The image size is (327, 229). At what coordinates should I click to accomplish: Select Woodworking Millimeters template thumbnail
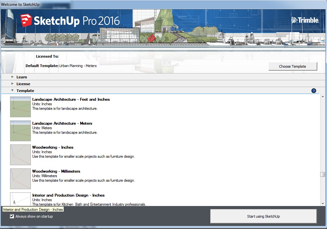pyautogui.click(x=20, y=179)
